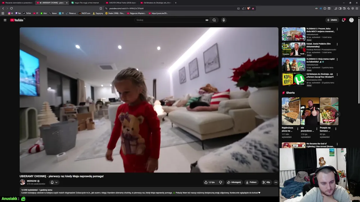
Task: Open options for nie pozwolono short
Action: point(317,129)
